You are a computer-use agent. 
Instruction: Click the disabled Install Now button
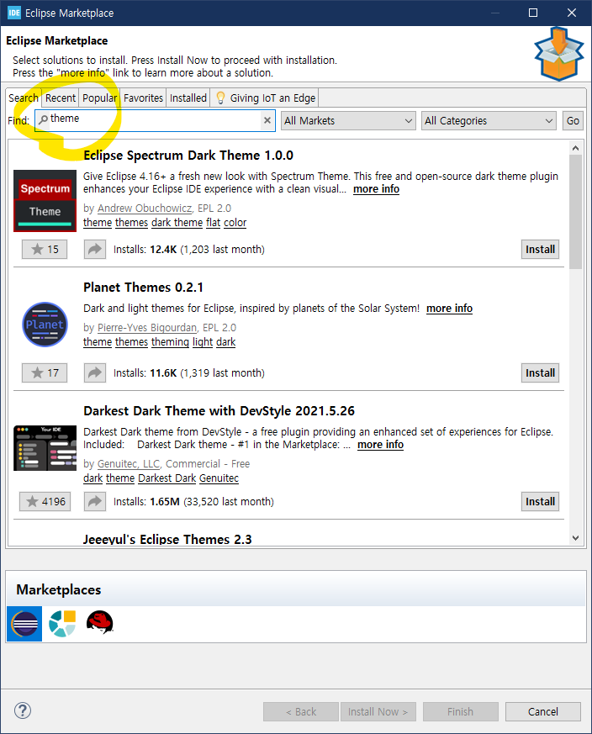pyautogui.click(x=378, y=711)
